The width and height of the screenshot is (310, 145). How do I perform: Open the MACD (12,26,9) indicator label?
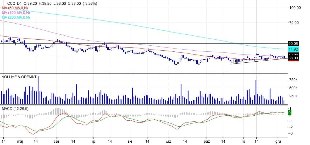(x=15, y=109)
